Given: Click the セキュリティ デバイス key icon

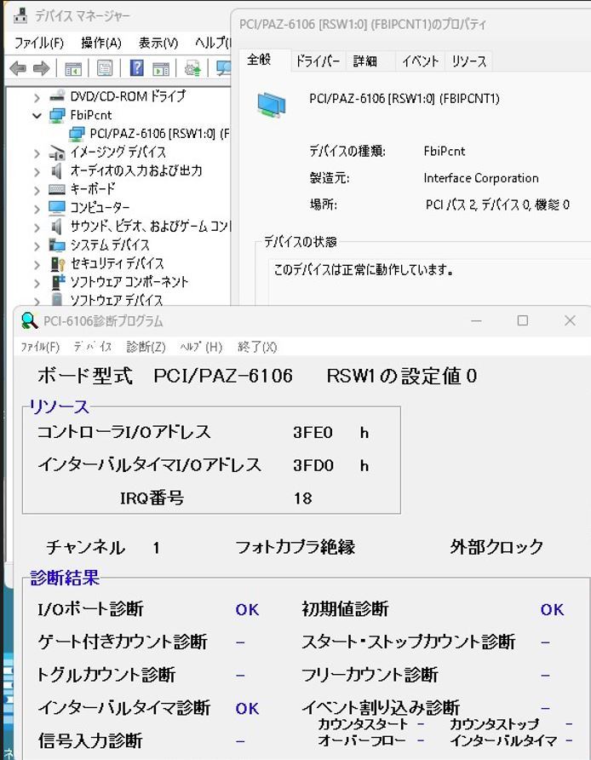Looking at the screenshot, I should pyautogui.click(x=58, y=263).
